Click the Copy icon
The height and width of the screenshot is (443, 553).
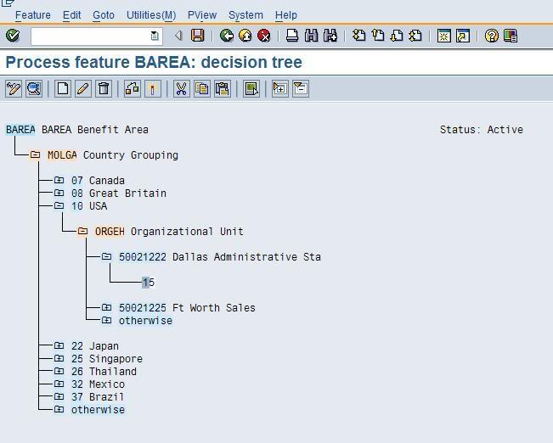pyautogui.click(x=201, y=88)
